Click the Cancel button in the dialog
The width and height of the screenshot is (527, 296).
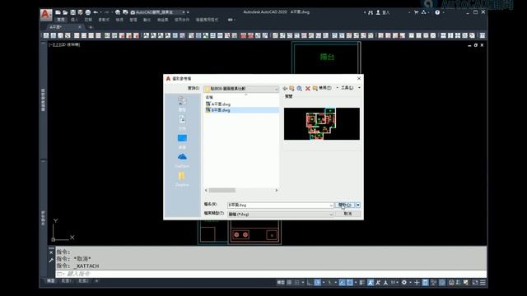[347, 214]
